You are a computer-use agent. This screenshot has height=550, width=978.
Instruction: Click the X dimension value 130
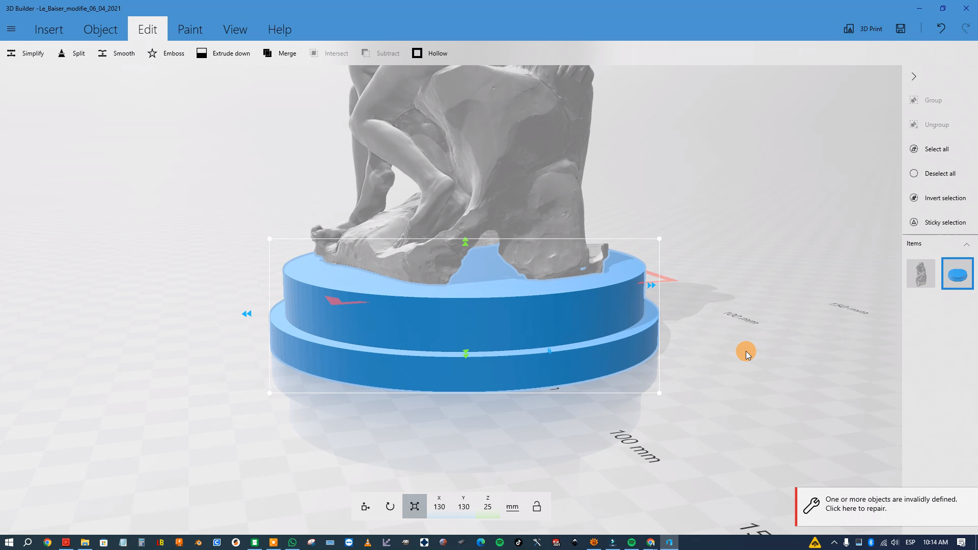point(439,507)
